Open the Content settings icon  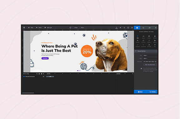pyautogui.click(x=149, y=37)
